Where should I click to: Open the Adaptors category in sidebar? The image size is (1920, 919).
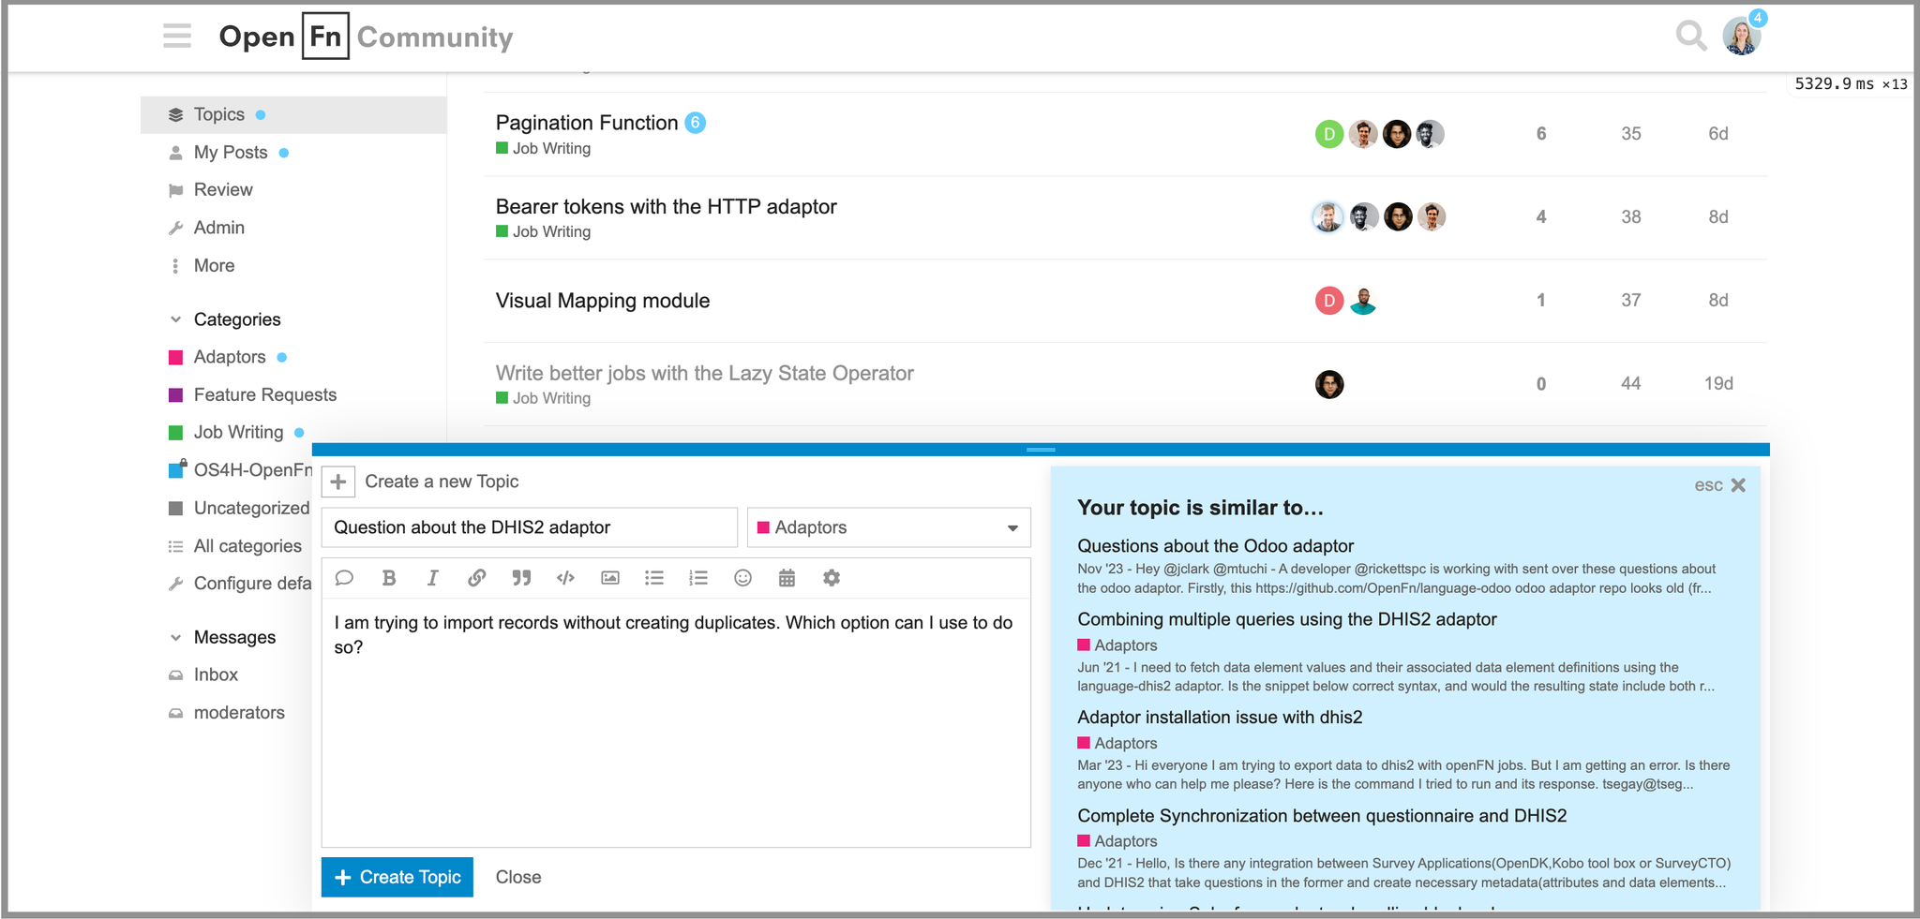tap(230, 357)
